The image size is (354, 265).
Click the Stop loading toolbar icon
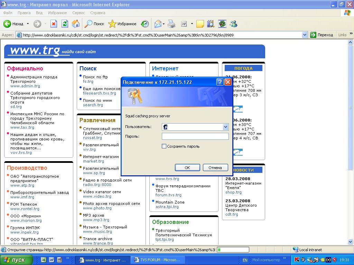coord(54,24)
